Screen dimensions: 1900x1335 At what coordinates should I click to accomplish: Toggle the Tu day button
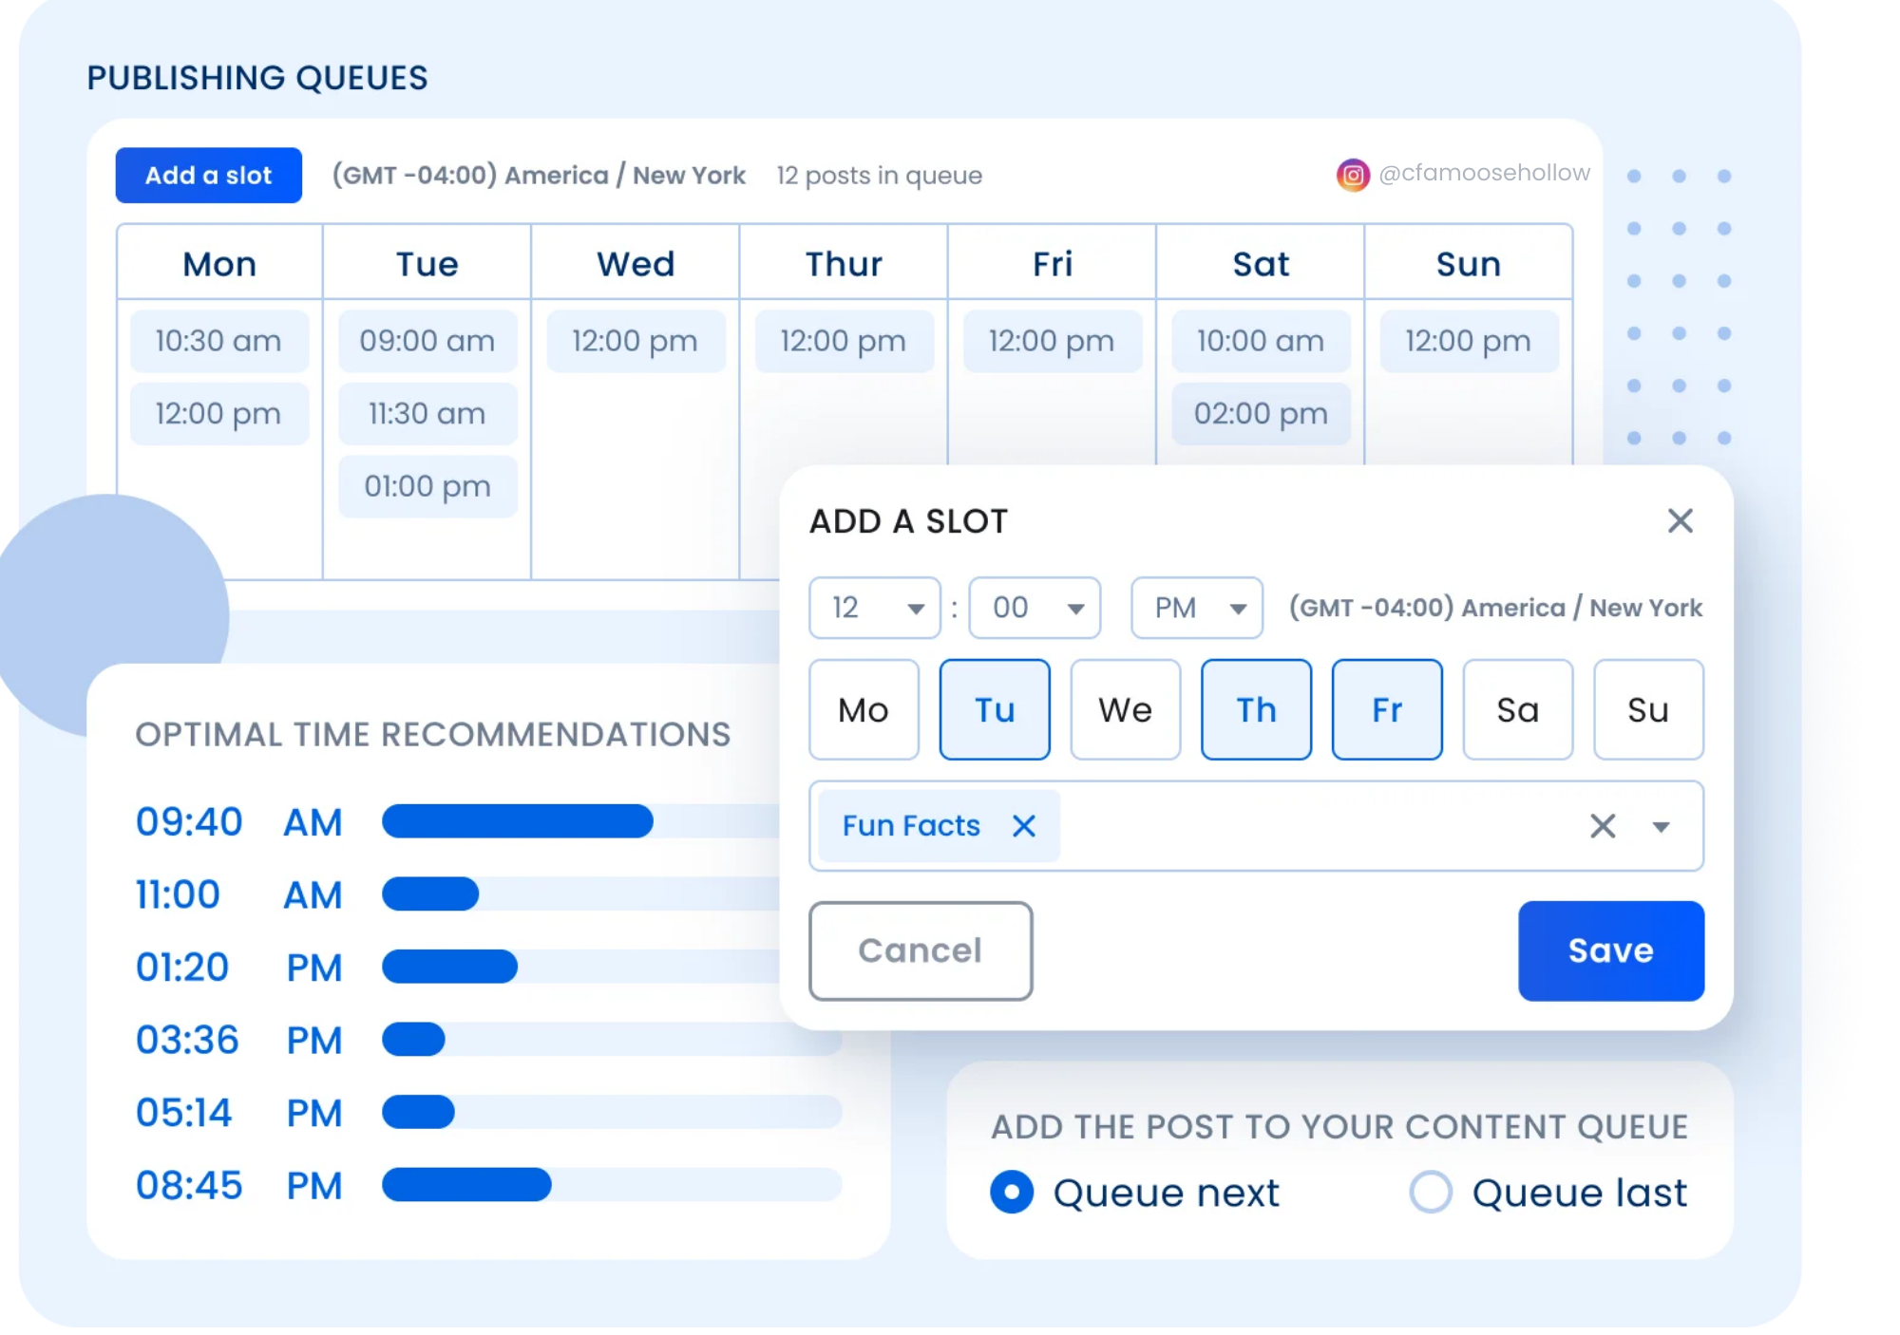995,709
